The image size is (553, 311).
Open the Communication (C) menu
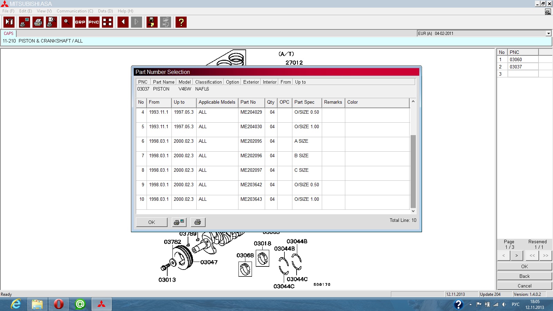point(75,11)
